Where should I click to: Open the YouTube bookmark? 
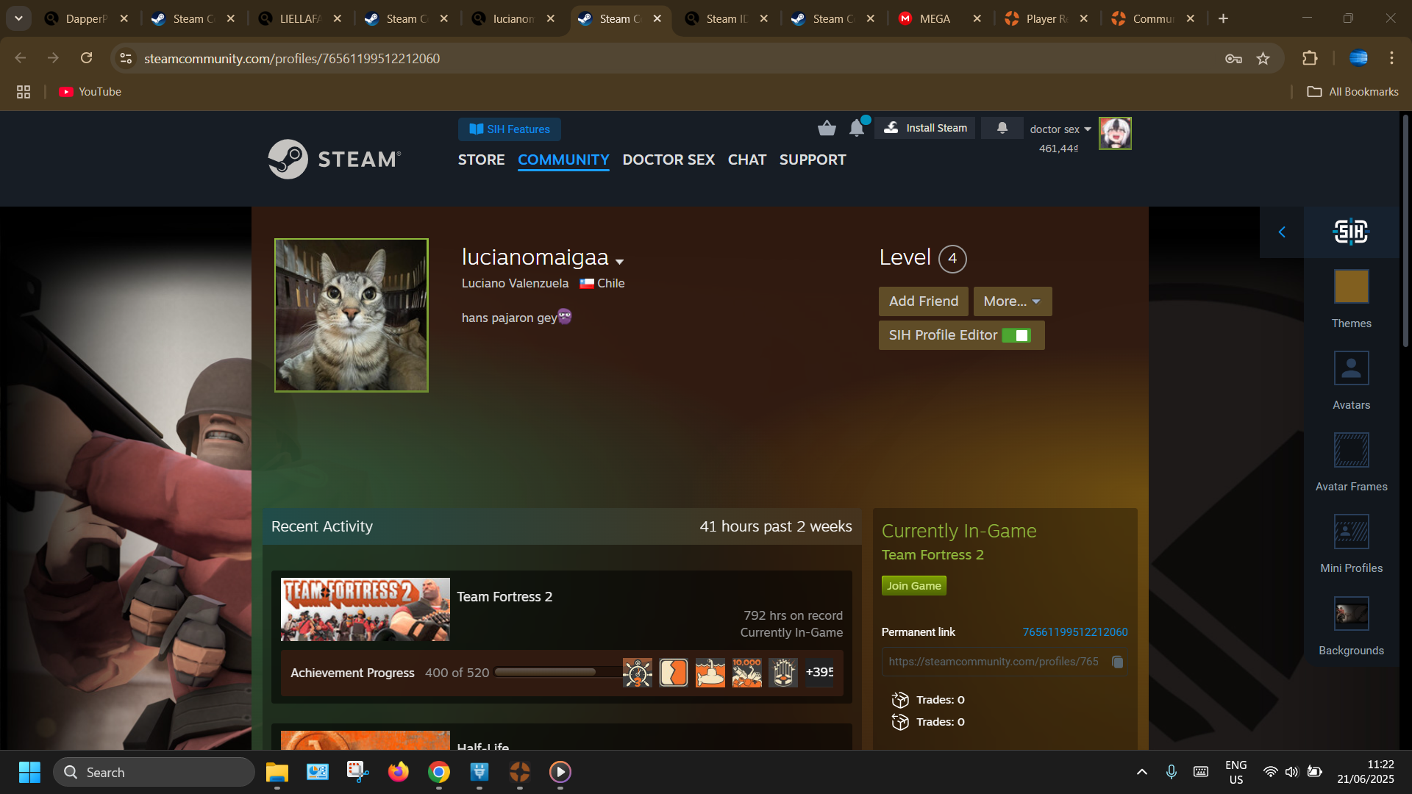[90, 92]
